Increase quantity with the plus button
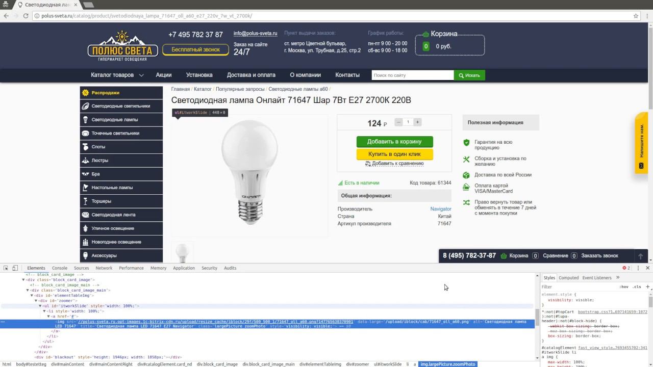Screen dimensions: 653x367 click(417, 122)
